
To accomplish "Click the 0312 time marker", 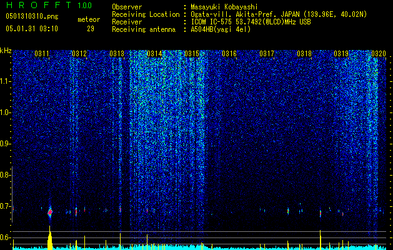I will pyautogui.click(x=79, y=53).
